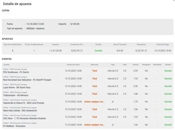Click the Importe value S/120.00 in coupon

pos(74,24)
